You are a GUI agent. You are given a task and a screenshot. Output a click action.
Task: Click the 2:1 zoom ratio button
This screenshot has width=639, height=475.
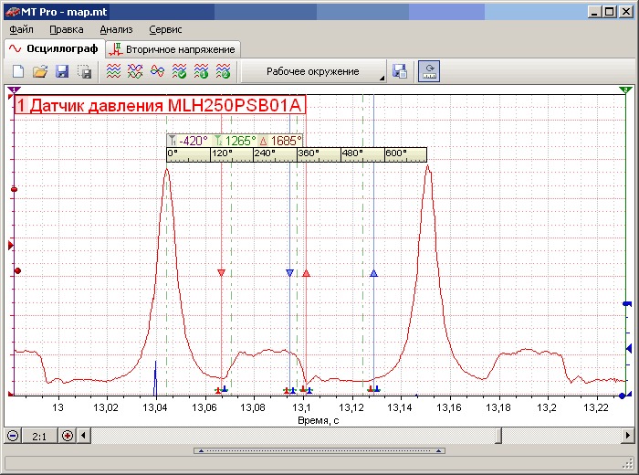40,435
